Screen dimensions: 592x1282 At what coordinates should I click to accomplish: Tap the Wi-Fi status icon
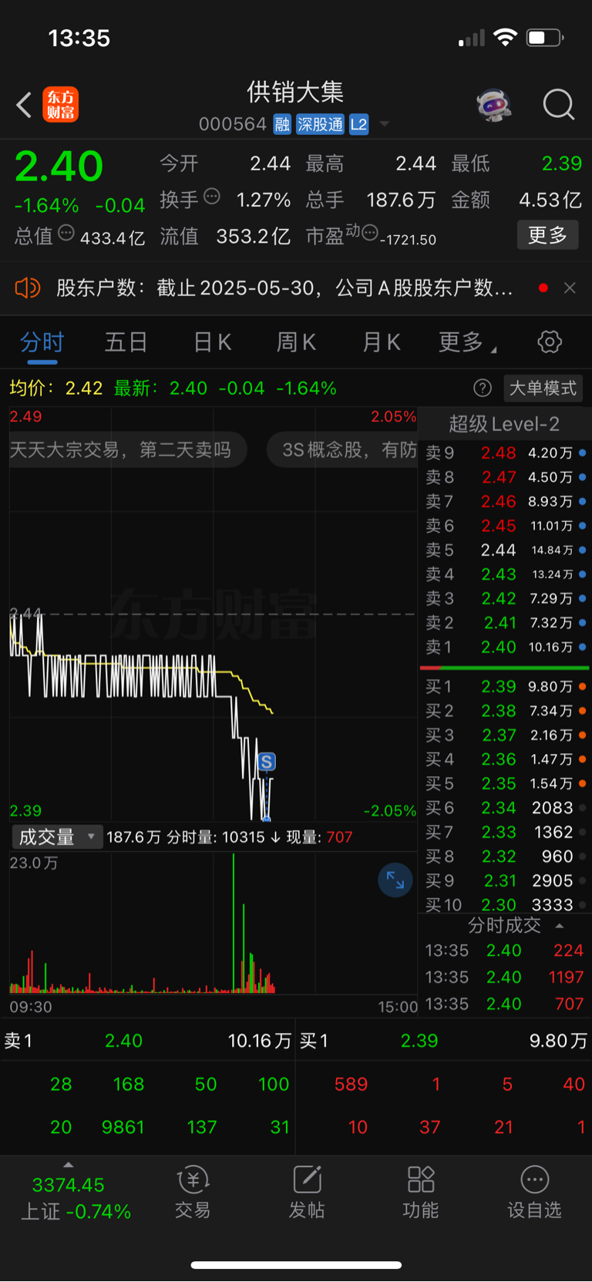coord(505,37)
